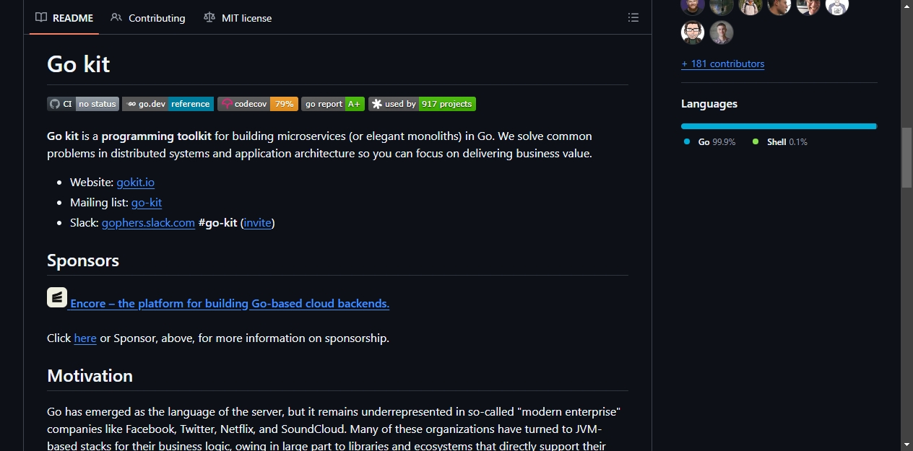The width and height of the screenshot is (913, 451).
Task: Click the bold 'programming toolkit' text
Action: coord(157,136)
